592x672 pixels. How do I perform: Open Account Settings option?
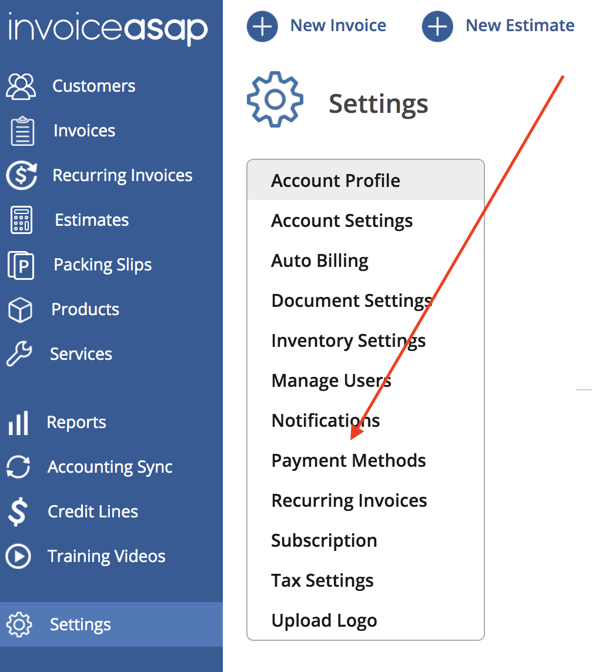(x=366, y=220)
